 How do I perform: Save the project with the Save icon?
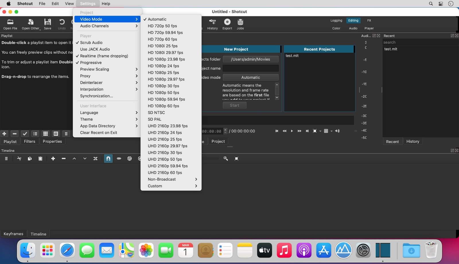(x=48, y=24)
